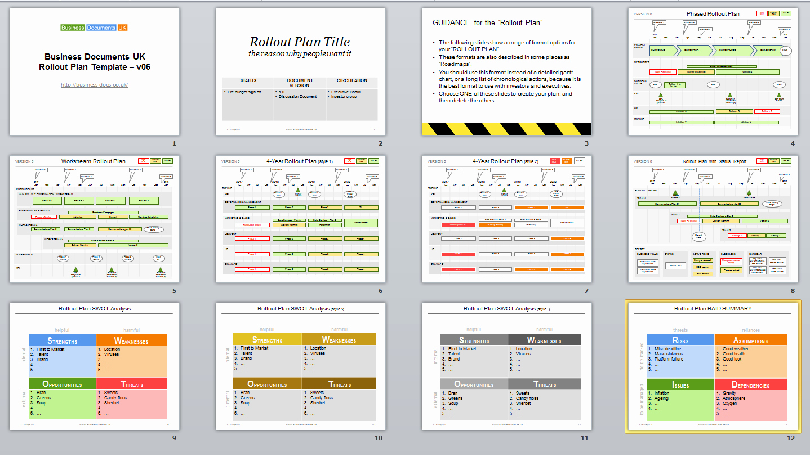Screen dimensions: 810x455
Task: Select slide 6 4-Year Rollout Plan style 1
Action: (301, 219)
